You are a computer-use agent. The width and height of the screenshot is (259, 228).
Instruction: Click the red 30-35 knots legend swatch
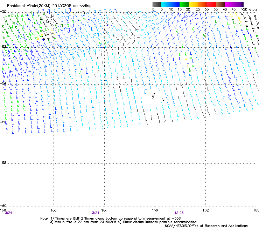pyautogui.click(x=211, y=4)
